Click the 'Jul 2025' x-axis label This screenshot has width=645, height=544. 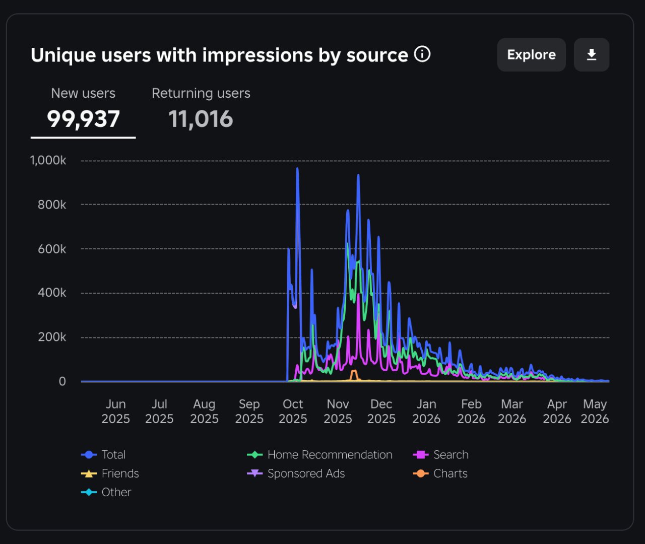click(x=159, y=412)
